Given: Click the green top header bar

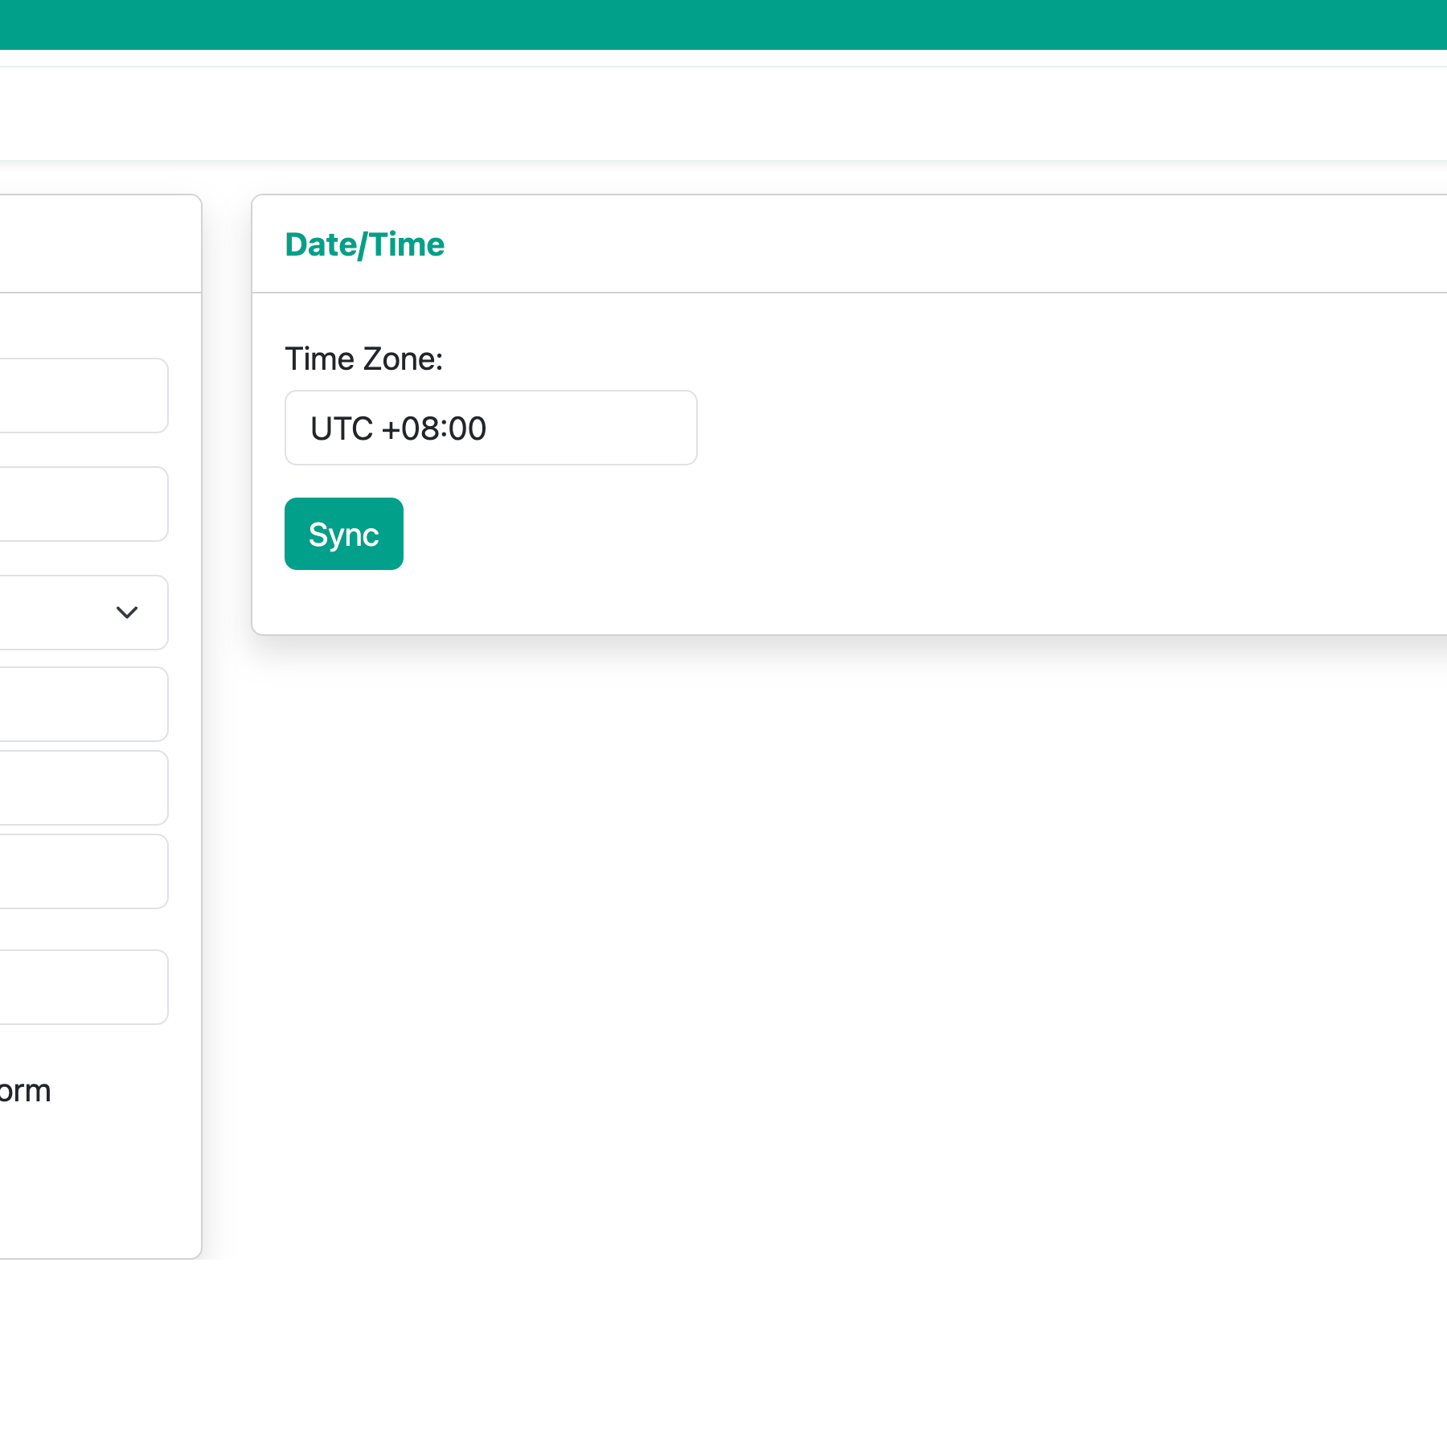Looking at the screenshot, I should click(723, 25).
